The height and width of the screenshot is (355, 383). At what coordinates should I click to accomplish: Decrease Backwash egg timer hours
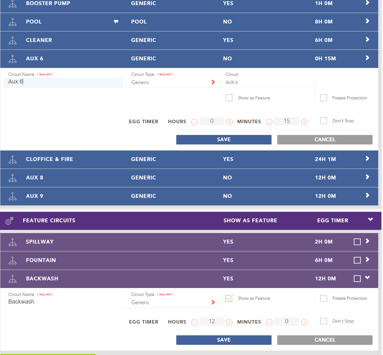[194, 322]
